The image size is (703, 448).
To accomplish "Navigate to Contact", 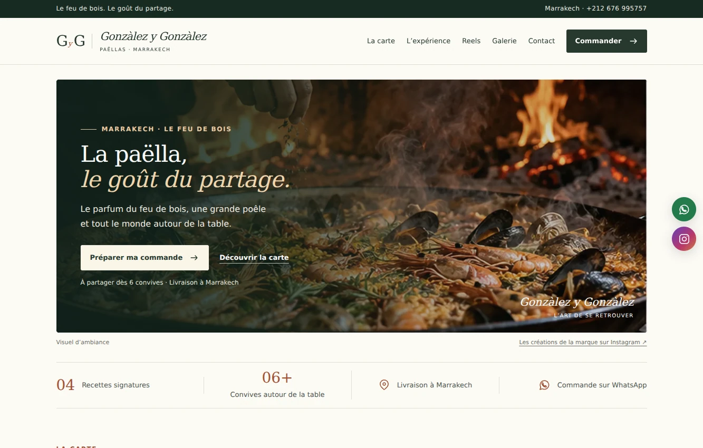I will (x=542, y=41).
